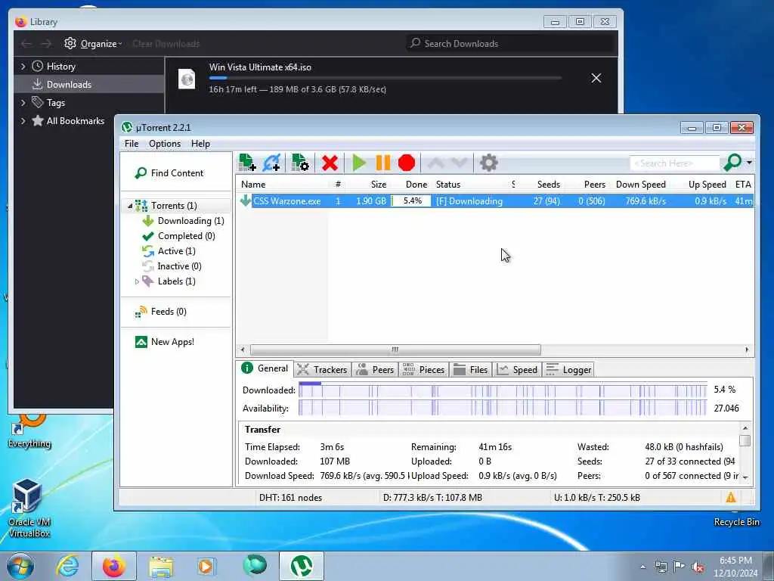The width and height of the screenshot is (774, 581).
Task: Remove the torrent with the red X icon
Action: point(330,163)
